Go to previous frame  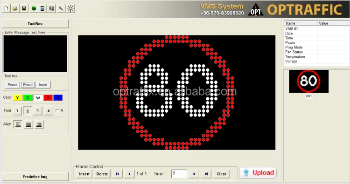click(x=129, y=174)
